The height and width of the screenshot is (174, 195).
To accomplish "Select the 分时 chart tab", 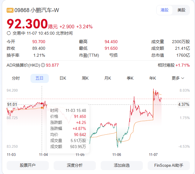I will tap(16, 78).
